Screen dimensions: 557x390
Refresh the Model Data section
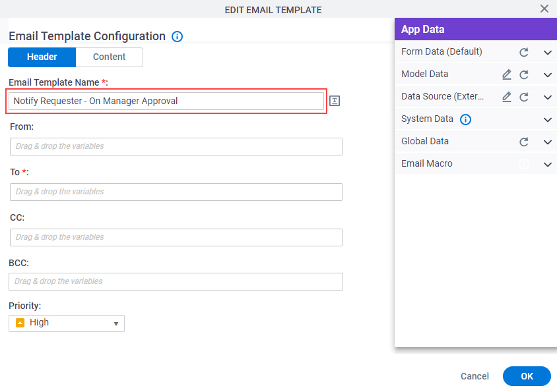pos(523,74)
